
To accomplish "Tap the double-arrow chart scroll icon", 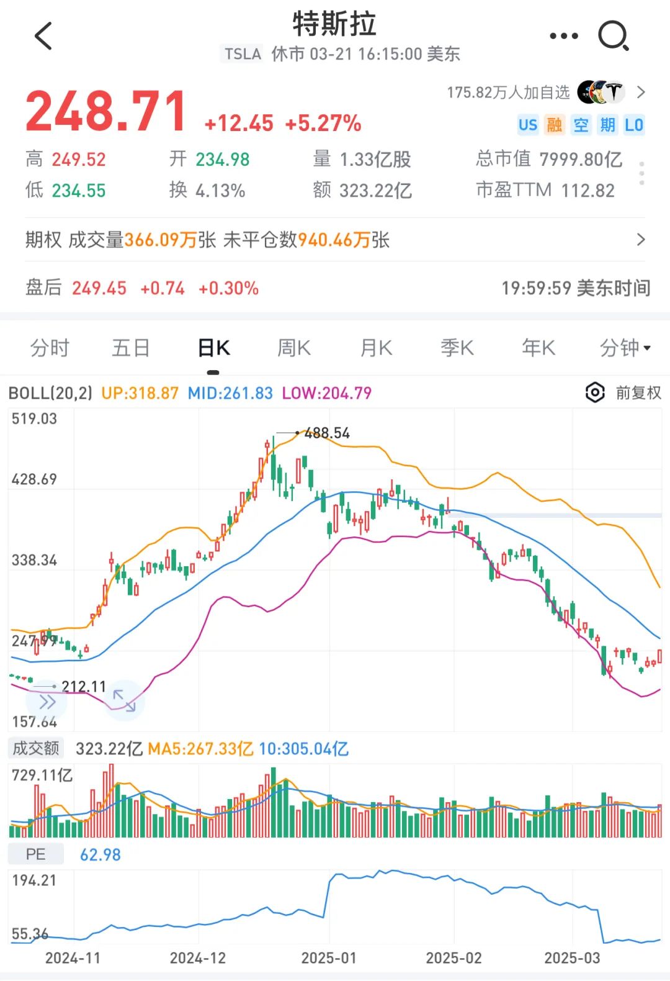I will pos(48,702).
